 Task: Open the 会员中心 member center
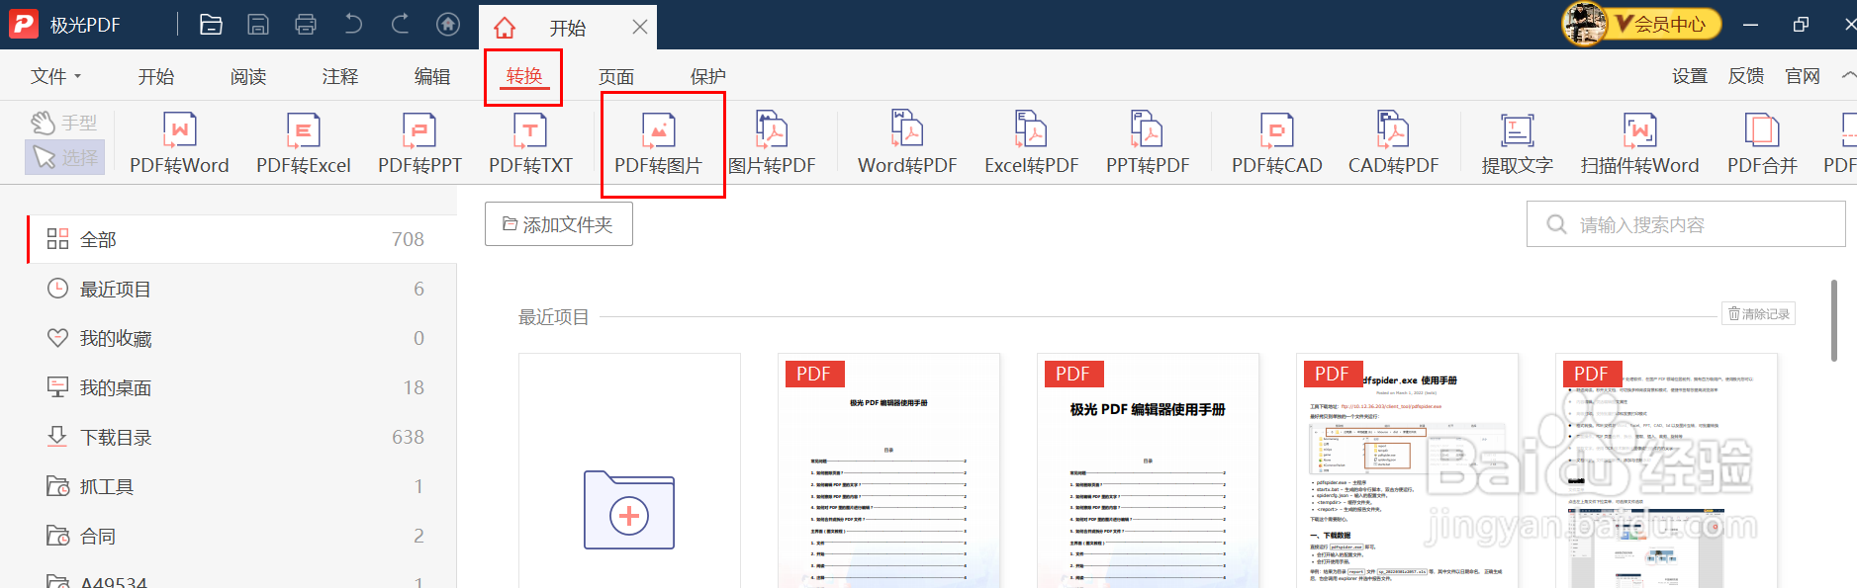[1668, 24]
